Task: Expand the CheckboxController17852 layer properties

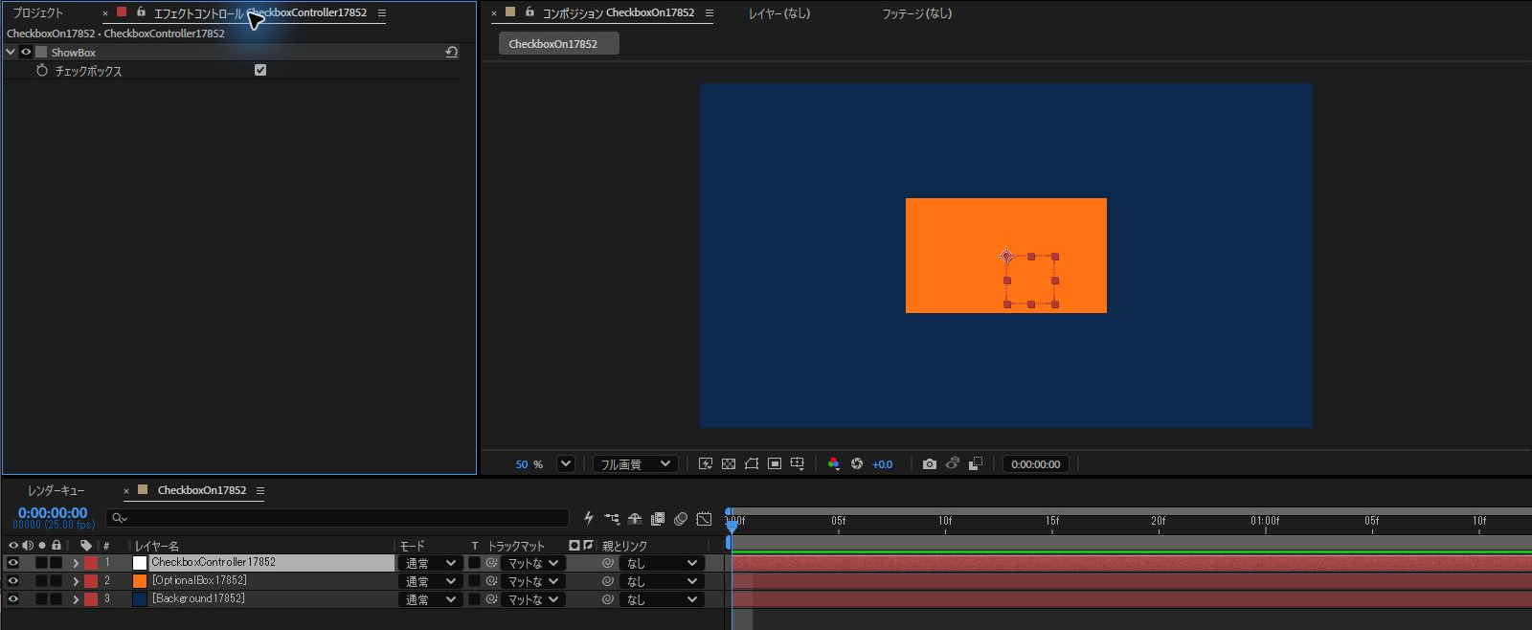Action: (x=76, y=563)
